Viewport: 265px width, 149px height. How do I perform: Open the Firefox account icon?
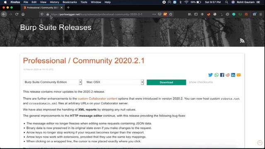202,14
